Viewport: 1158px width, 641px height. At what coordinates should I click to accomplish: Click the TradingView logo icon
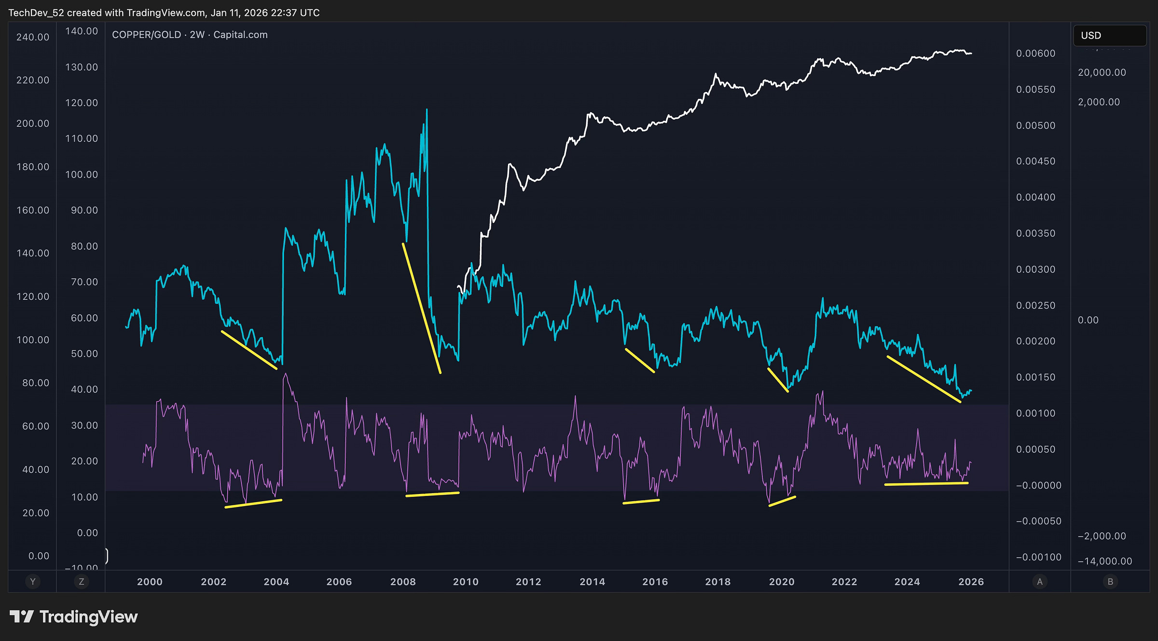22,616
